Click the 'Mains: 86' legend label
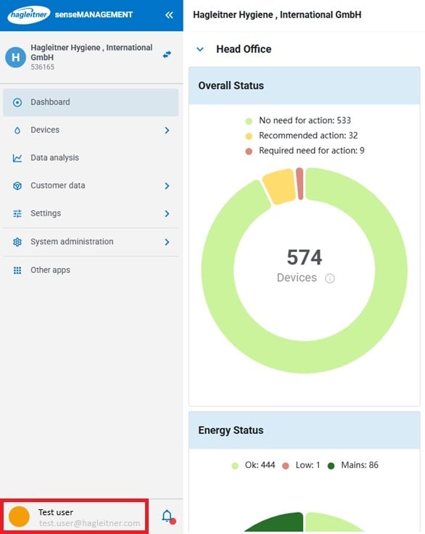The height and width of the screenshot is (534, 425). 360,465
